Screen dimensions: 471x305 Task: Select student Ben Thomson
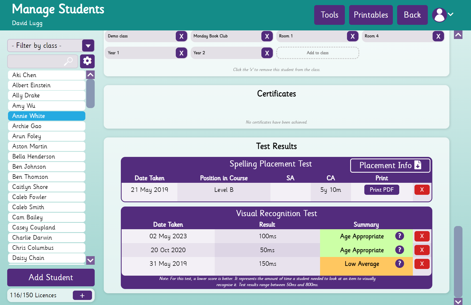(47, 177)
